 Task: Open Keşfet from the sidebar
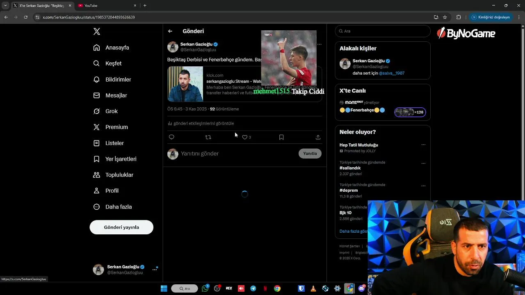(x=107, y=64)
